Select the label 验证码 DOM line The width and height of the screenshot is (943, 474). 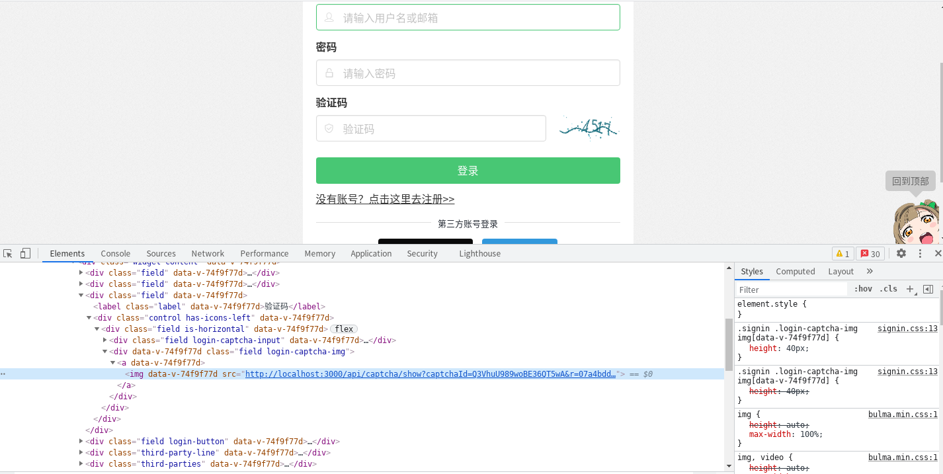(x=209, y=307)
